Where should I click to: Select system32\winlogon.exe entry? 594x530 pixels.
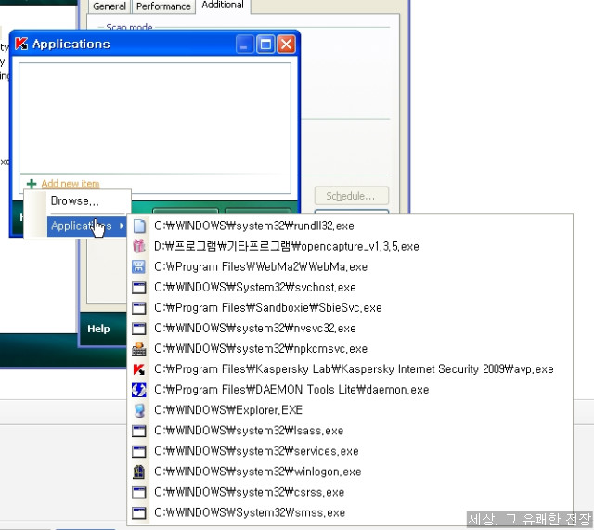coord(350,472)
